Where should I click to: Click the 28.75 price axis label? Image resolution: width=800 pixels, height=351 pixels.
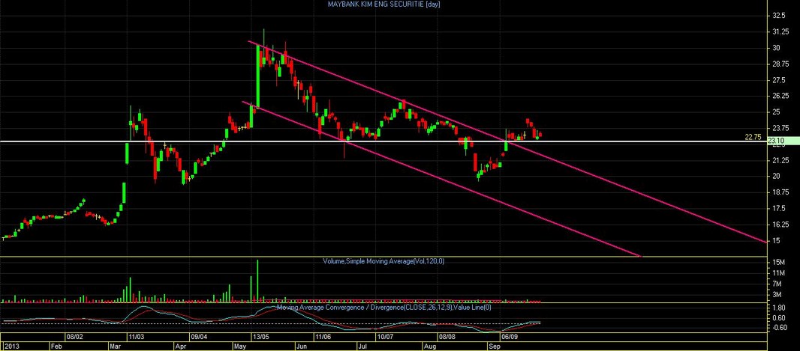coord(780,64)
